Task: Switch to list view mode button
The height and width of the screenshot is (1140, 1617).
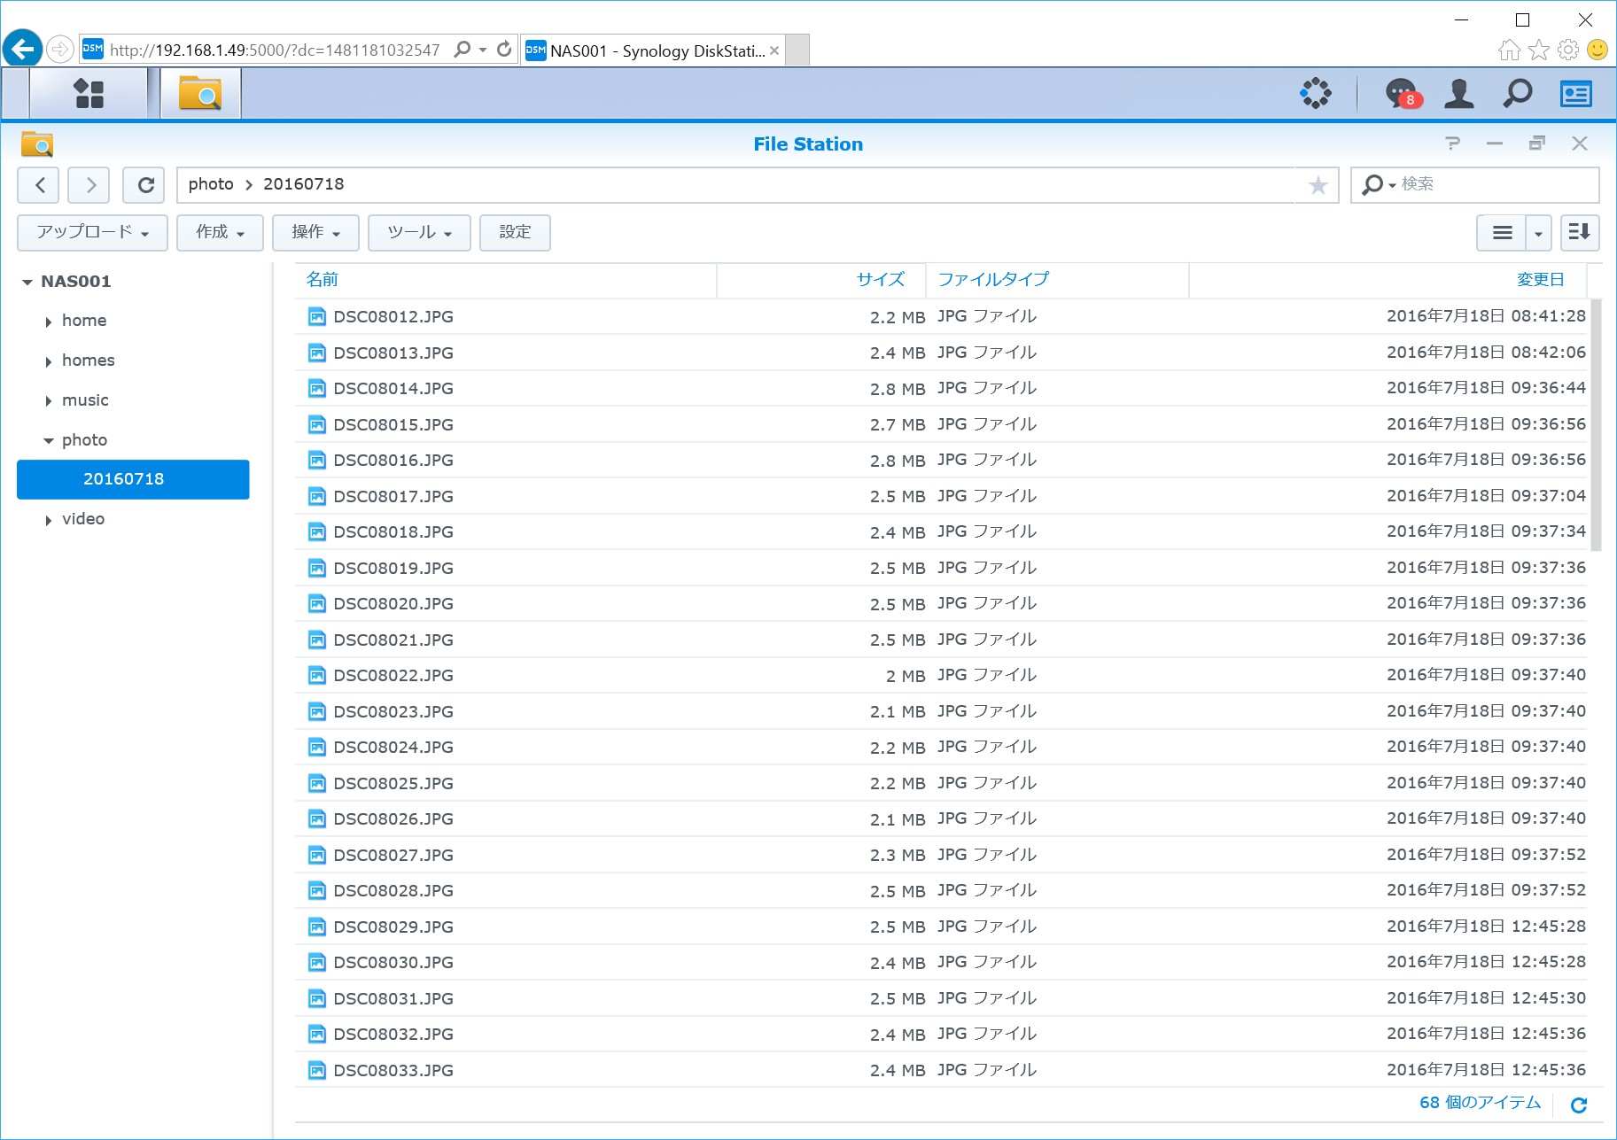Action: 1502,233
